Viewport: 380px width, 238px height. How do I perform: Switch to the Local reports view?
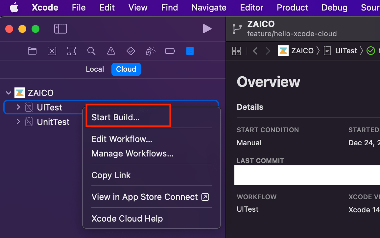click(95, 69)
